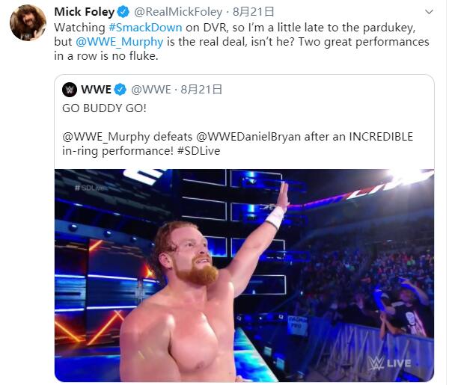Image resolution: width=449 pixels, height=385 pixels.
Task: Click the WWE display name in quoted tweet
Action: [x=96, y=90]
